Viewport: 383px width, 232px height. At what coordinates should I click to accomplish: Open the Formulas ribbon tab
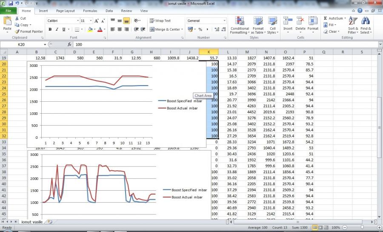[x=90, y=11]
